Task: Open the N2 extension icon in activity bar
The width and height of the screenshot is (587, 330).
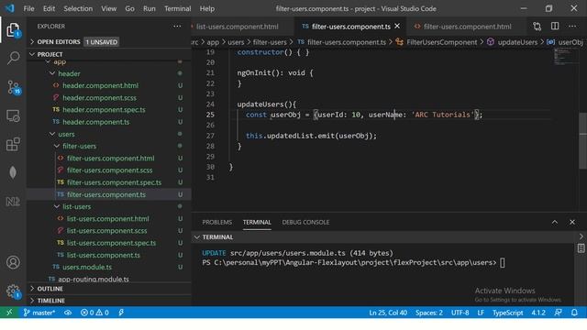Action: 13,202
